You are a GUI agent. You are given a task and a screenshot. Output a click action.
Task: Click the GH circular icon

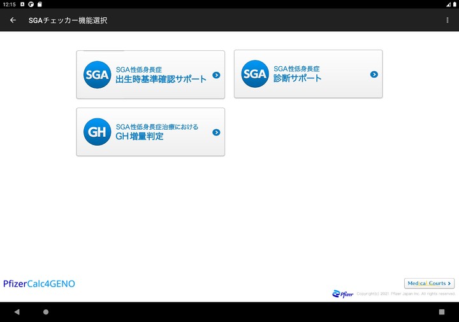(x=97, y=132)
